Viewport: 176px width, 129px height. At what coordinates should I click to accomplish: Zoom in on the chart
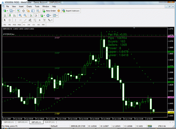20,15
